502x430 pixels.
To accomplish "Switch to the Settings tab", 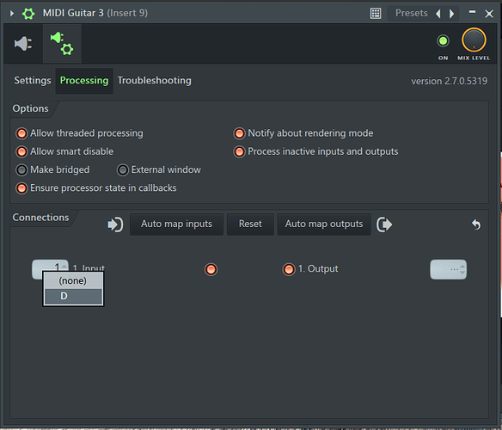I will (33, 81).
